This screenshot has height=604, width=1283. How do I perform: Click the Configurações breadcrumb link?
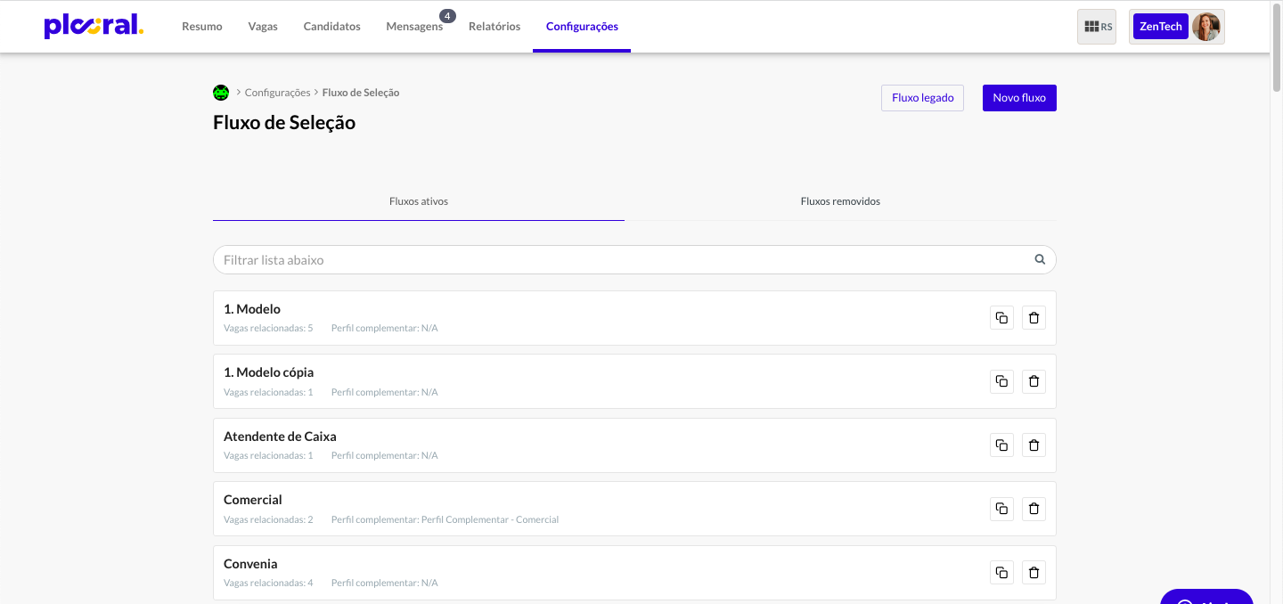[x=277, y=93]
